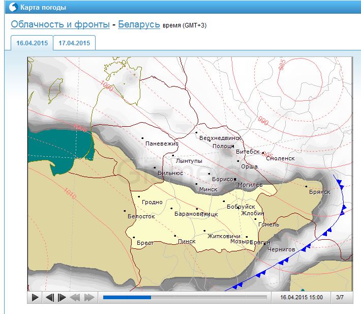Click the Пинск city label
Viewport: 361px width, 314px height.
(187, 241)
